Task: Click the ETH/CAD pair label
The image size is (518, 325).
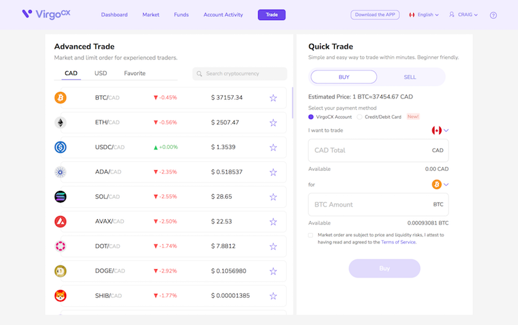Action: tap(107, 122)
